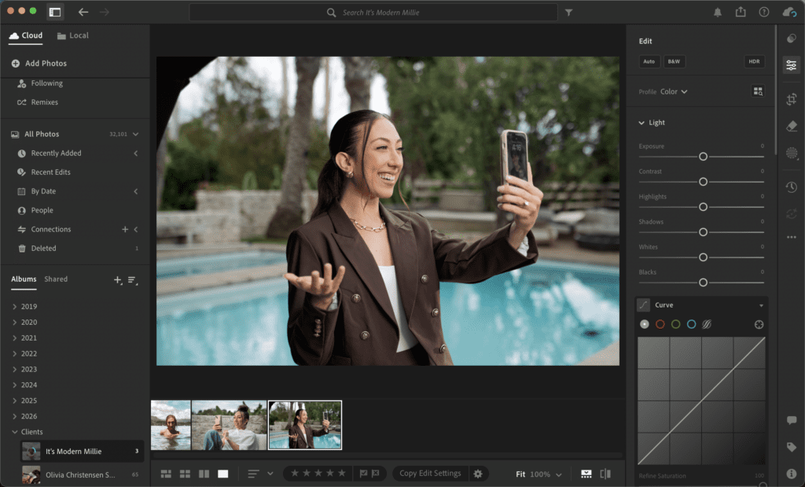This screenshot has width=805, height=487.
Task: Expand the 2024 album folder
Action: [15, 385]
